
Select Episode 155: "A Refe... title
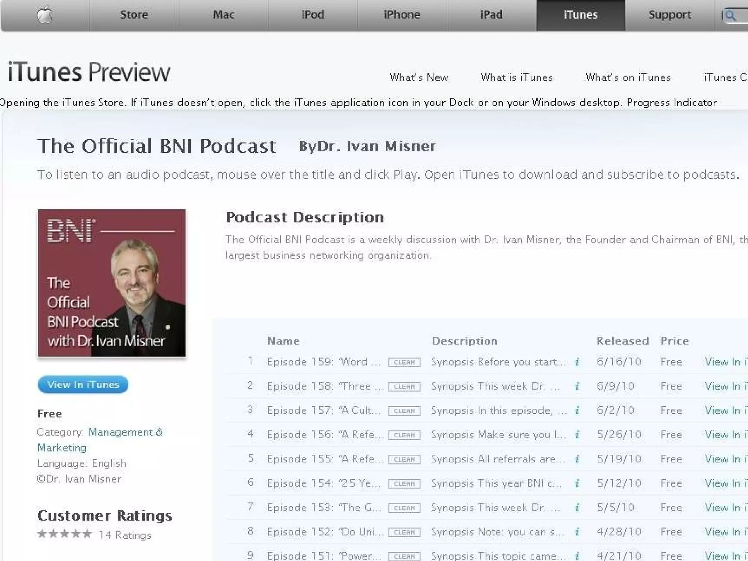[325, 459]
